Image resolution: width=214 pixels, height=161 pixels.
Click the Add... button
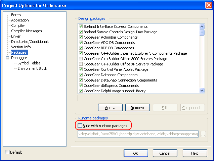coord(110,108)
